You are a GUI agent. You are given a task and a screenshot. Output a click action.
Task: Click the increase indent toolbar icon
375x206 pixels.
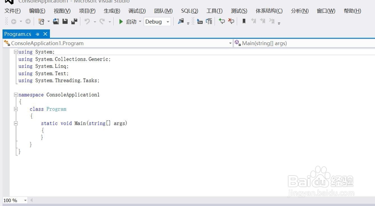(209, 21)
